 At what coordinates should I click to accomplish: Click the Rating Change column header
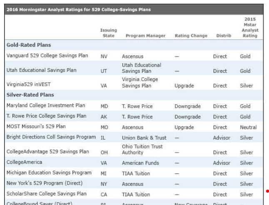(x=191, y=36)
